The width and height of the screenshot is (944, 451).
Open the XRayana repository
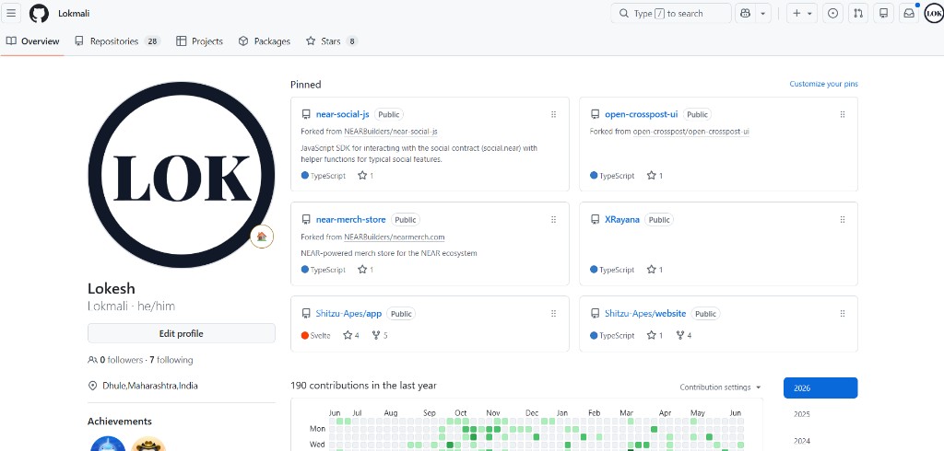(x=622, y=219)
